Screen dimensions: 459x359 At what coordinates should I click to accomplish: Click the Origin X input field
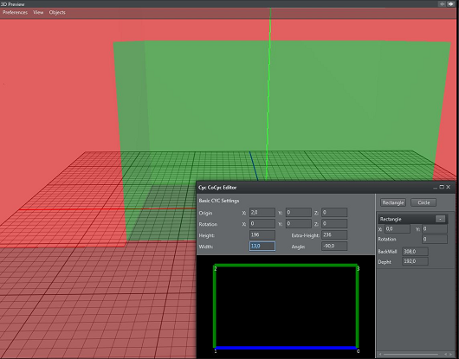tap(262, 213)
